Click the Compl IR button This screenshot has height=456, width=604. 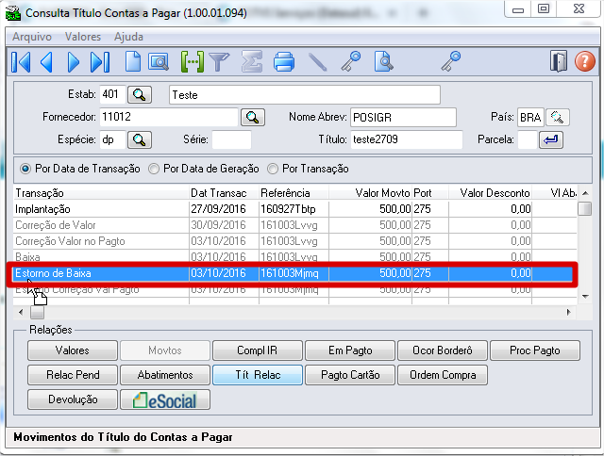point(258,350)
